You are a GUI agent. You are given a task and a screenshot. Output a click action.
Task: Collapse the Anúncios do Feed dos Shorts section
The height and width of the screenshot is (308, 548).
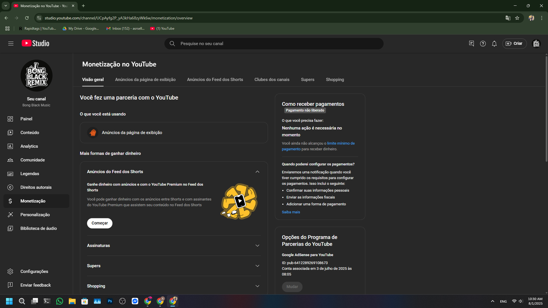point(257,171)
